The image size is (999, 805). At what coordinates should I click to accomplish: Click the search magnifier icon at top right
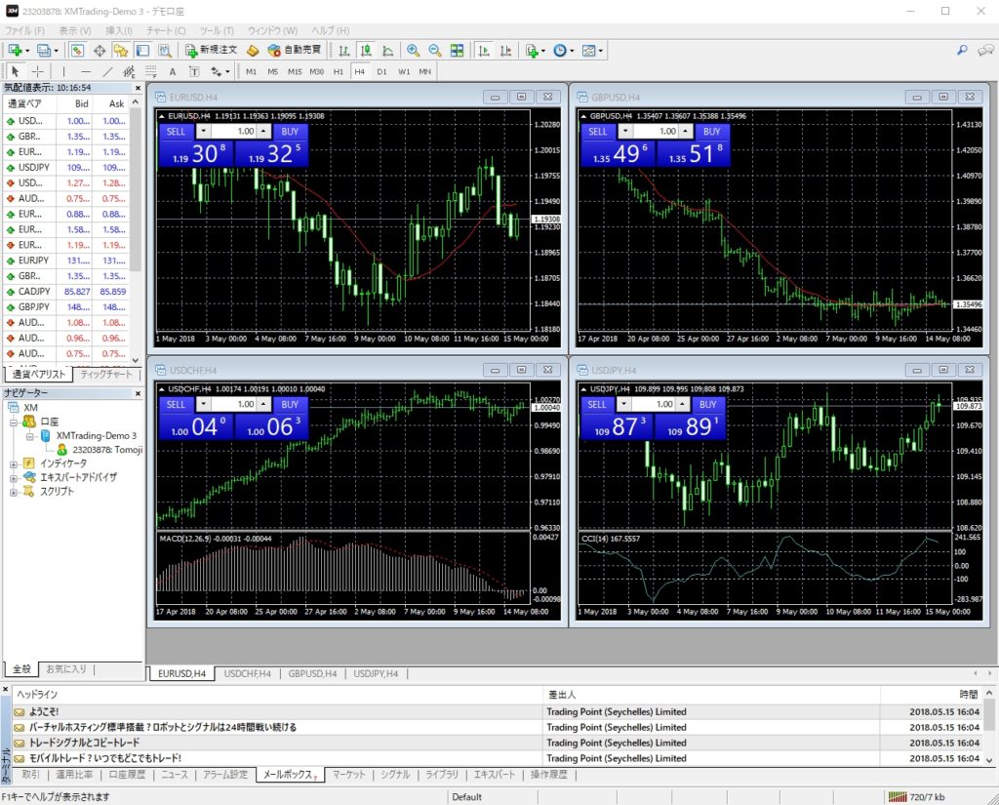pos(962,50)
